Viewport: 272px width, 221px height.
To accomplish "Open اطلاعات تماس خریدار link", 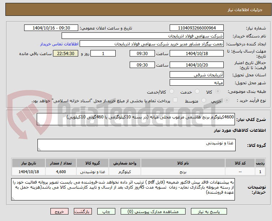I will pyautogui.click(x=59, y=44).
